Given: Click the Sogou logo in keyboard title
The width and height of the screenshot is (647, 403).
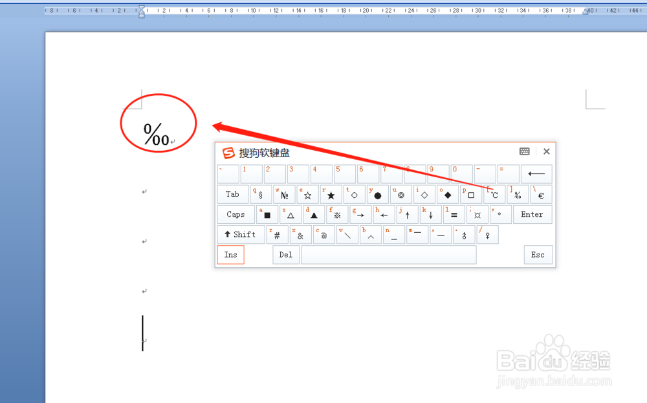Looking at the screenshot, I should coord(228,153).
